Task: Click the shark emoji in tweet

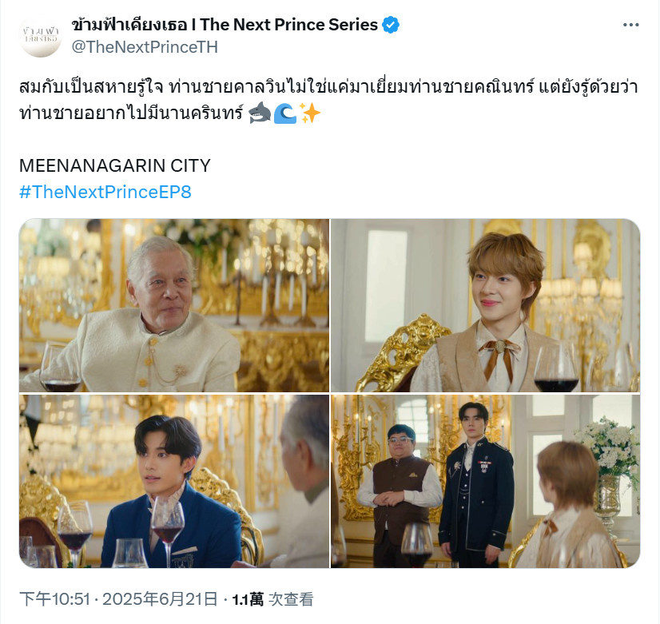Action: [260, 113]
